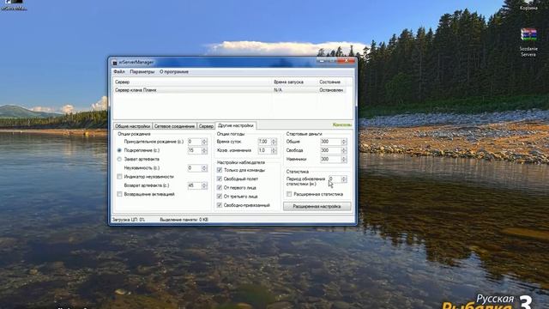549x309 pixels.
Task: Click the N/A launch time cell
Action: click(278, 90)
